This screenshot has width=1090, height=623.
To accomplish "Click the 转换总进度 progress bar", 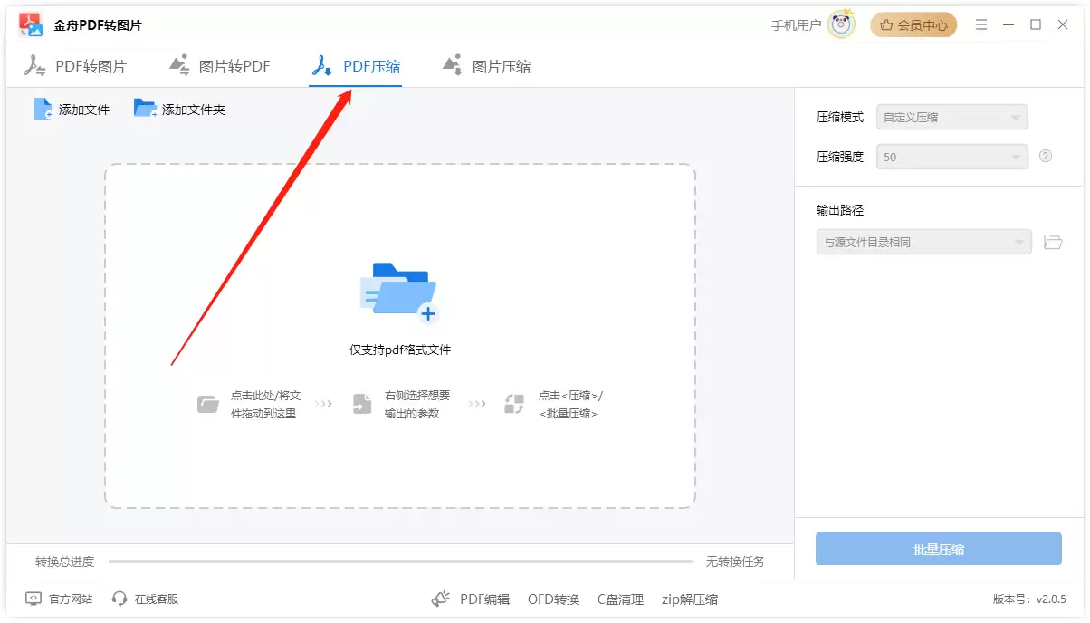I will (x=401, y=561).
